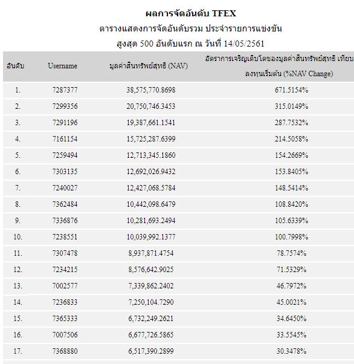Select username 7234215
This screenshot has height=364, width=354.
65,270
